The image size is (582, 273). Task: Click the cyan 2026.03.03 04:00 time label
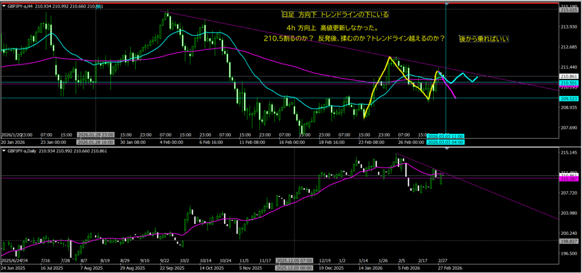(x=446, y=142)
